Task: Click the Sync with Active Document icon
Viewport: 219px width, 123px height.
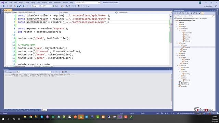Action: coord(192,13)
